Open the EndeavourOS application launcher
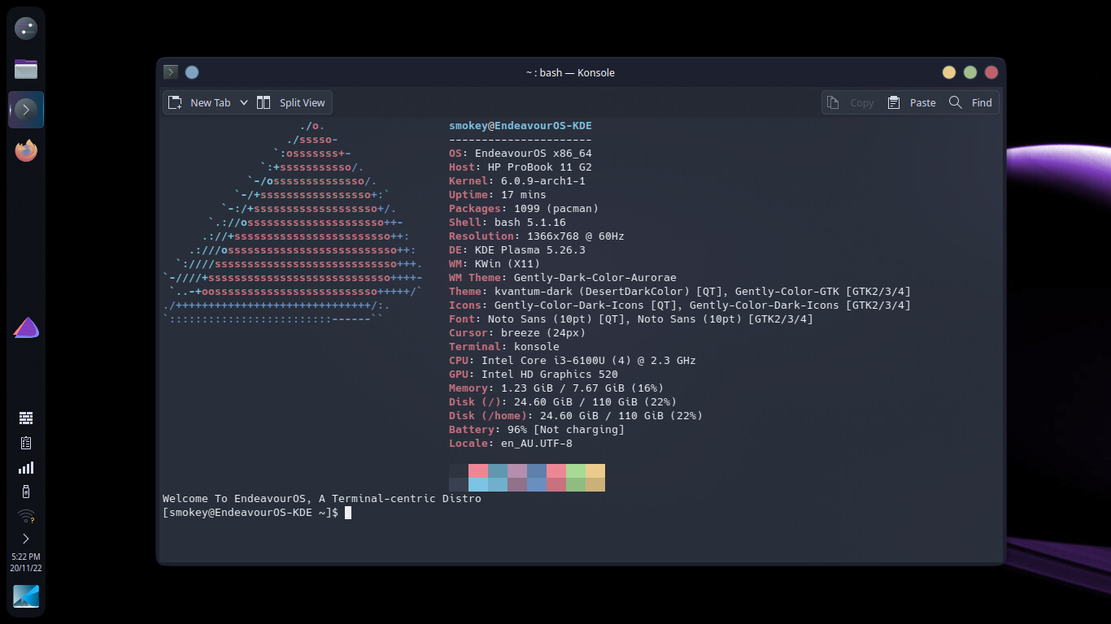 tap(26, 328)
